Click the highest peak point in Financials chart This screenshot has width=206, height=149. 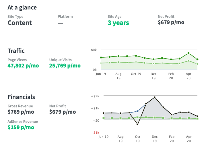[155, 97]
